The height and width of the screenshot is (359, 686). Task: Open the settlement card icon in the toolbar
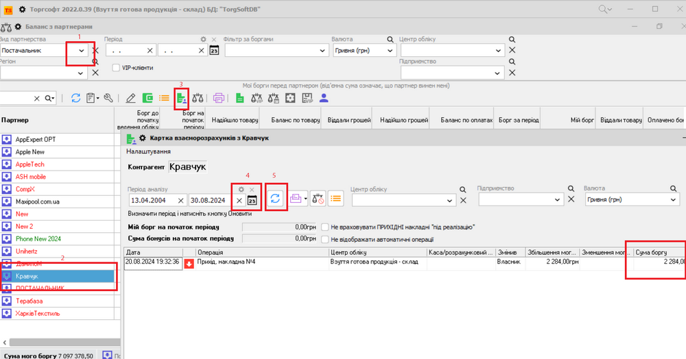pos(182,98)
